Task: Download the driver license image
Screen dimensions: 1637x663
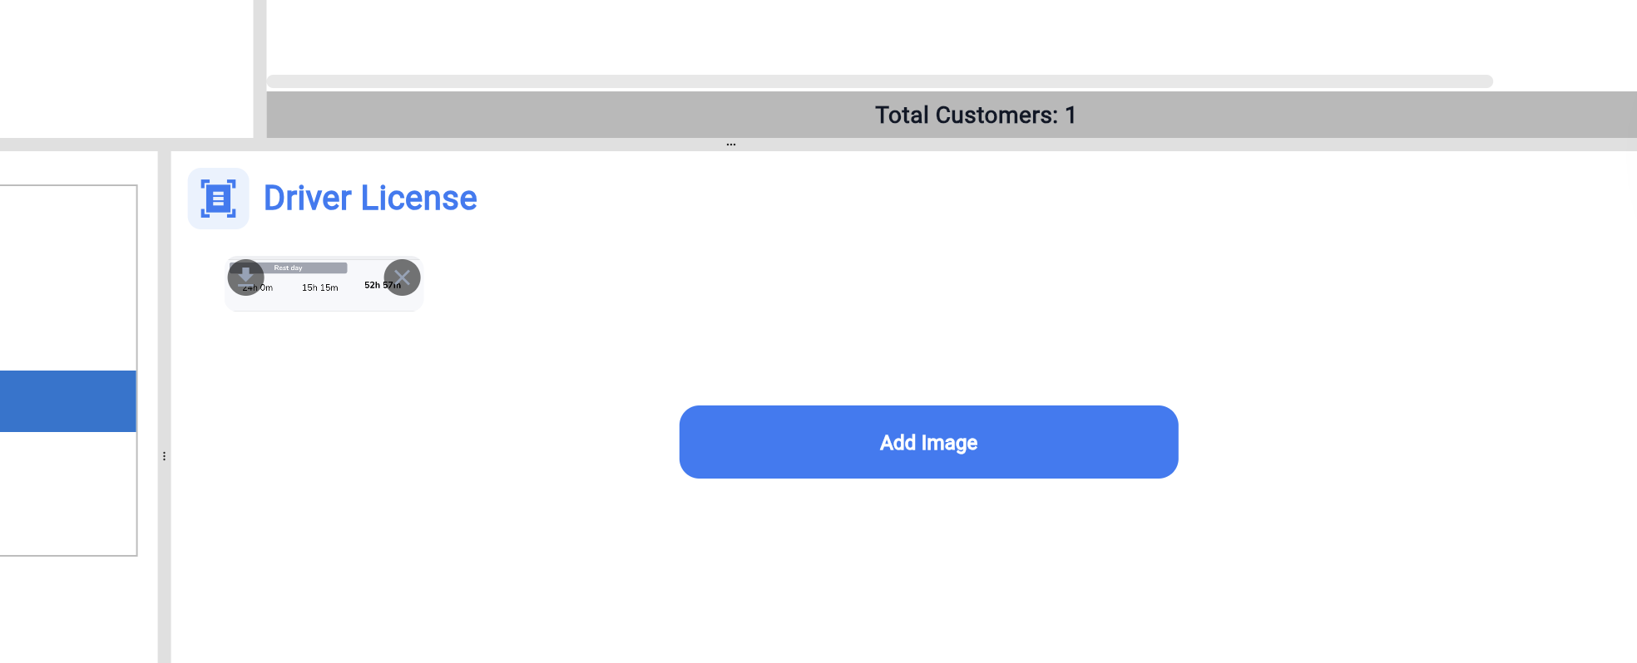Action: (x=245, y=277)
